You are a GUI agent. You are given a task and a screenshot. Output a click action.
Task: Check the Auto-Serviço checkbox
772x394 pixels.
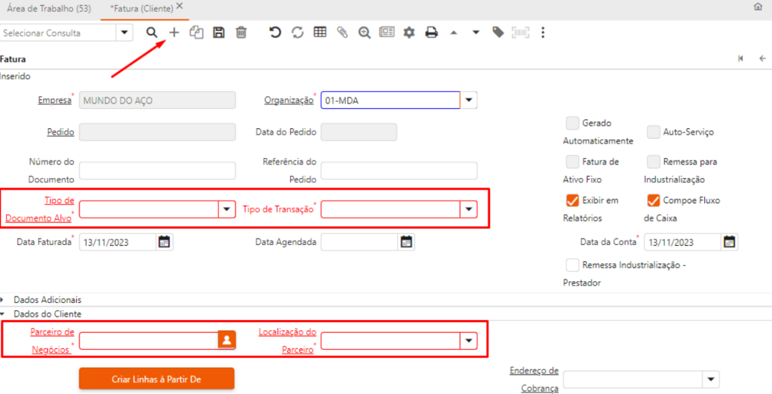(x=653, y=132)
